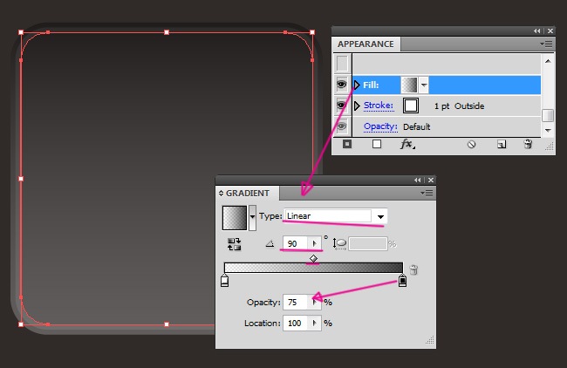Click the Fill gradient swatch in Appearance
Viewport: 567px width, 368px height.
[x=409, y=85]
